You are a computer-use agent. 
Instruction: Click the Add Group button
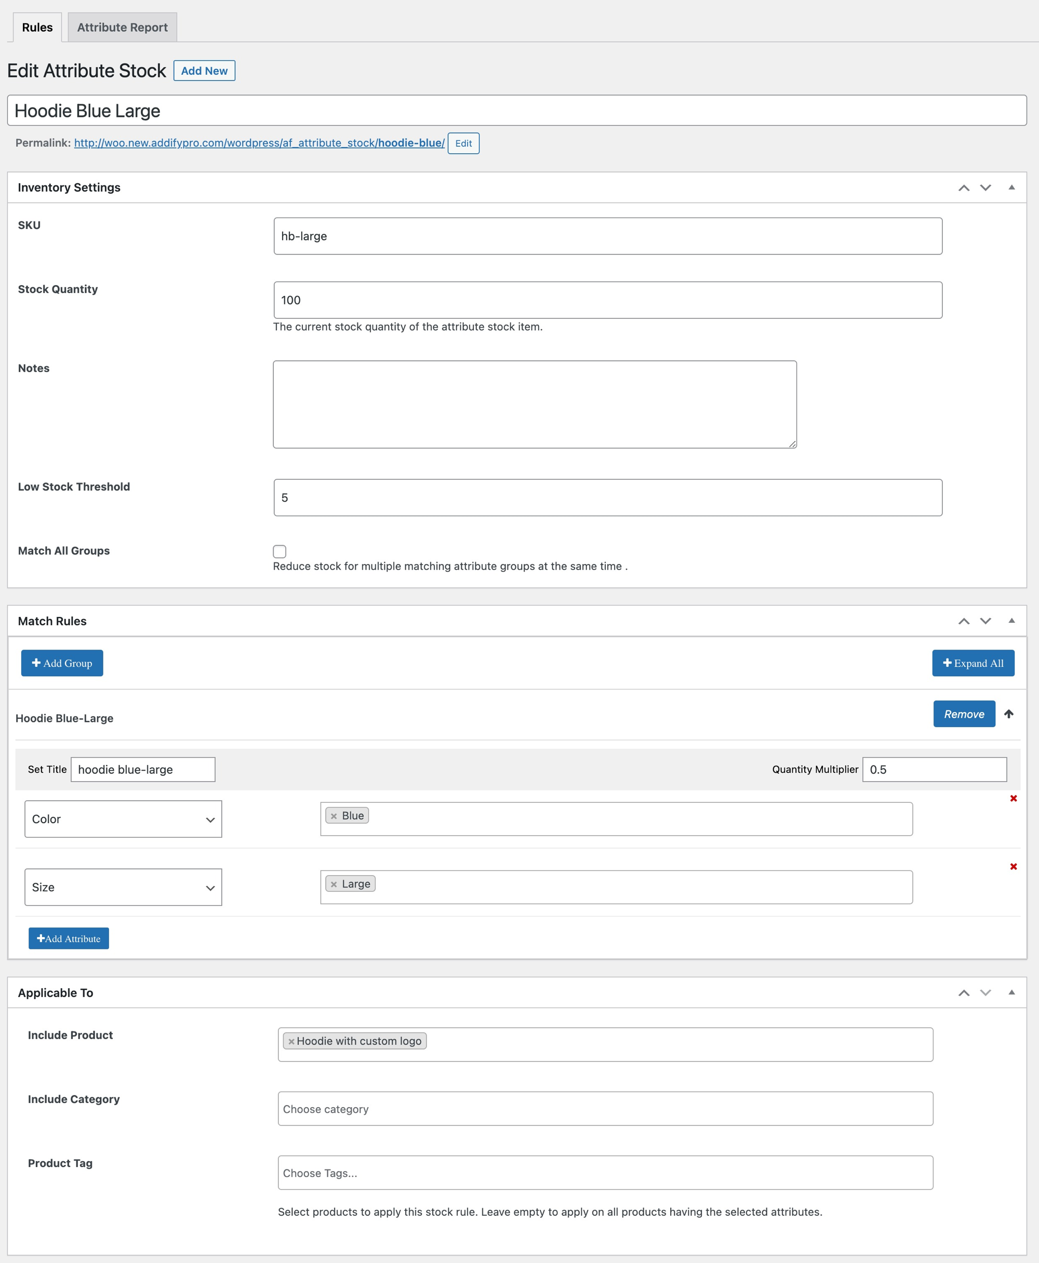pyautogui.click(x=62, y=663)
